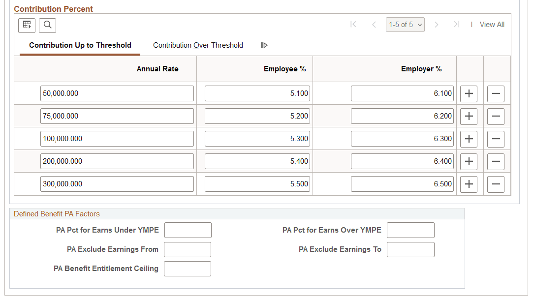Click the Employee % field showing 5.500
Viewport: 534px width, 299px height.
tap(257, 184)
